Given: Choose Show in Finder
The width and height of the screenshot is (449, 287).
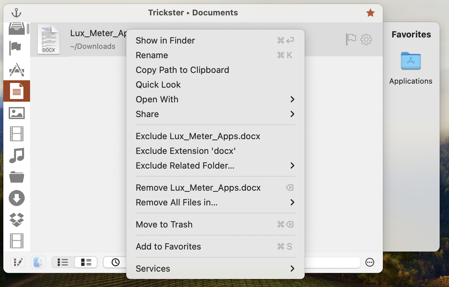Looking at the screenshot, I should click(215, 40).
